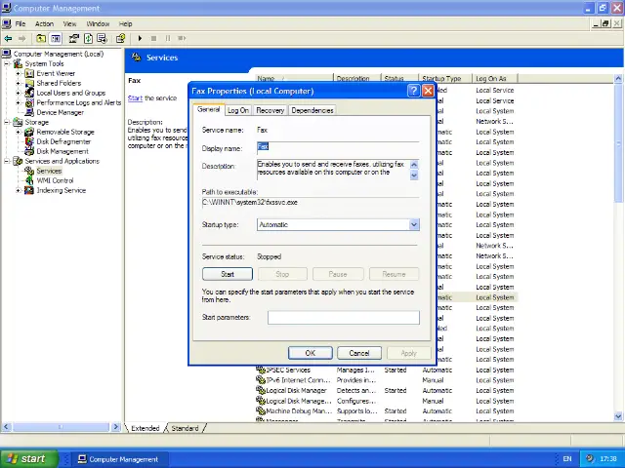Screen dimensions: 625x468
Task: Toggle the Show/Hide Console Tree icon
Action: coord(56,38)
